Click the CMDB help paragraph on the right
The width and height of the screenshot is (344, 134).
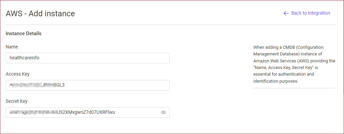[x=294, y=64]
